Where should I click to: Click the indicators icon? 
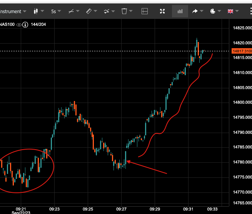tap(107, 11)
